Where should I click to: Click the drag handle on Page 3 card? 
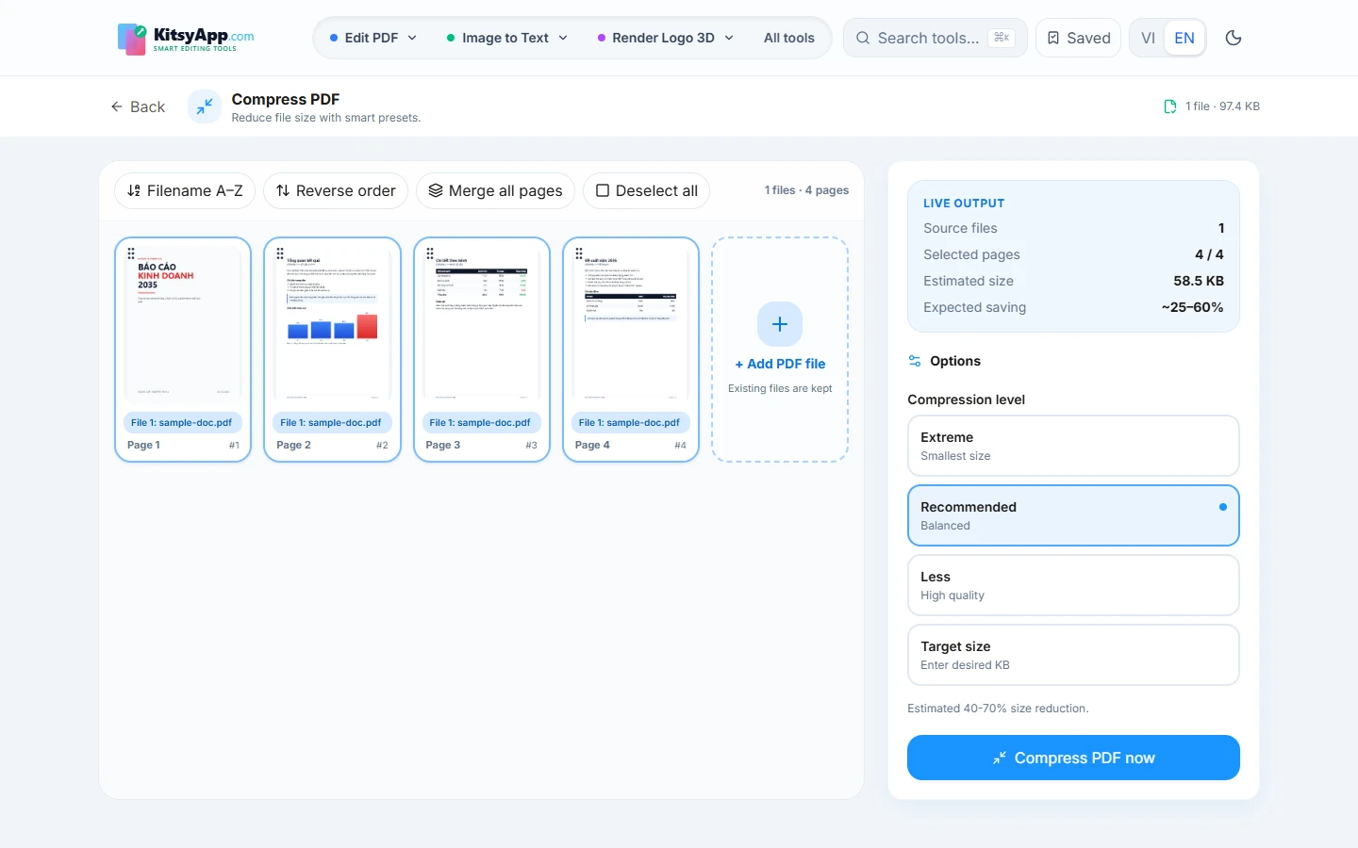(x=430, y=253)
